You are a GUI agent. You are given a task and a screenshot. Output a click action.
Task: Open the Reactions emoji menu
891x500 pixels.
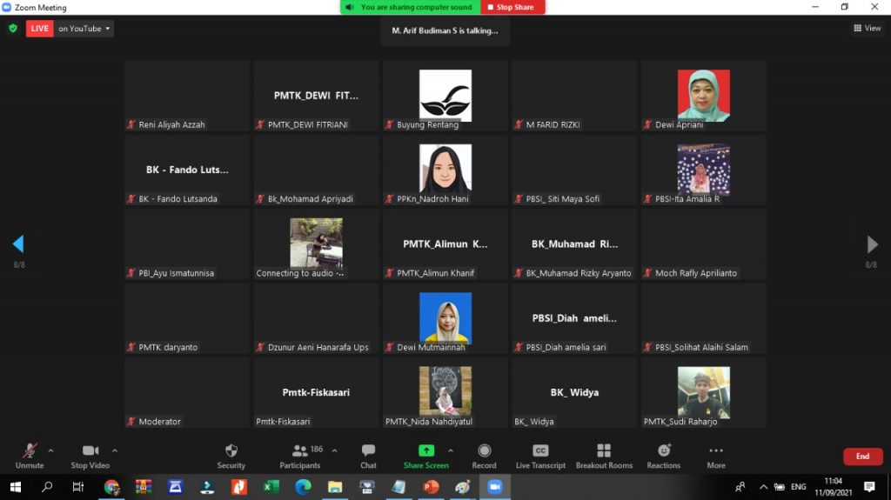(x=664, y=451)
